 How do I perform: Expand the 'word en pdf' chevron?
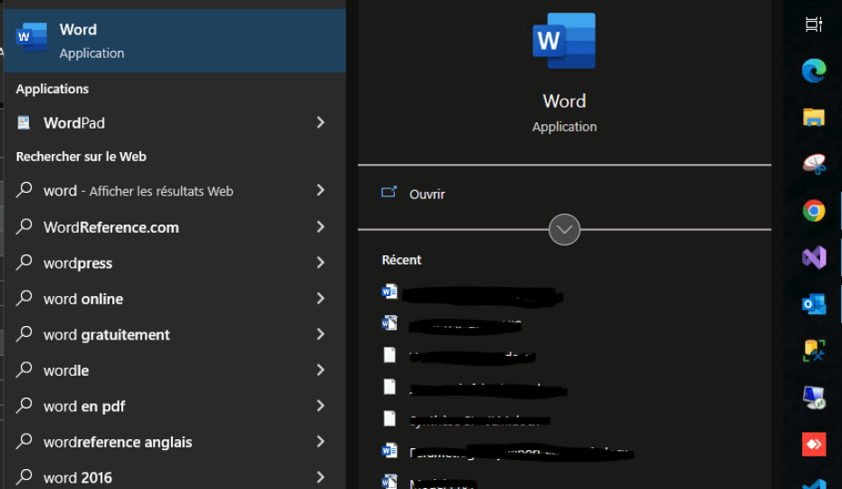pos(321,406)
